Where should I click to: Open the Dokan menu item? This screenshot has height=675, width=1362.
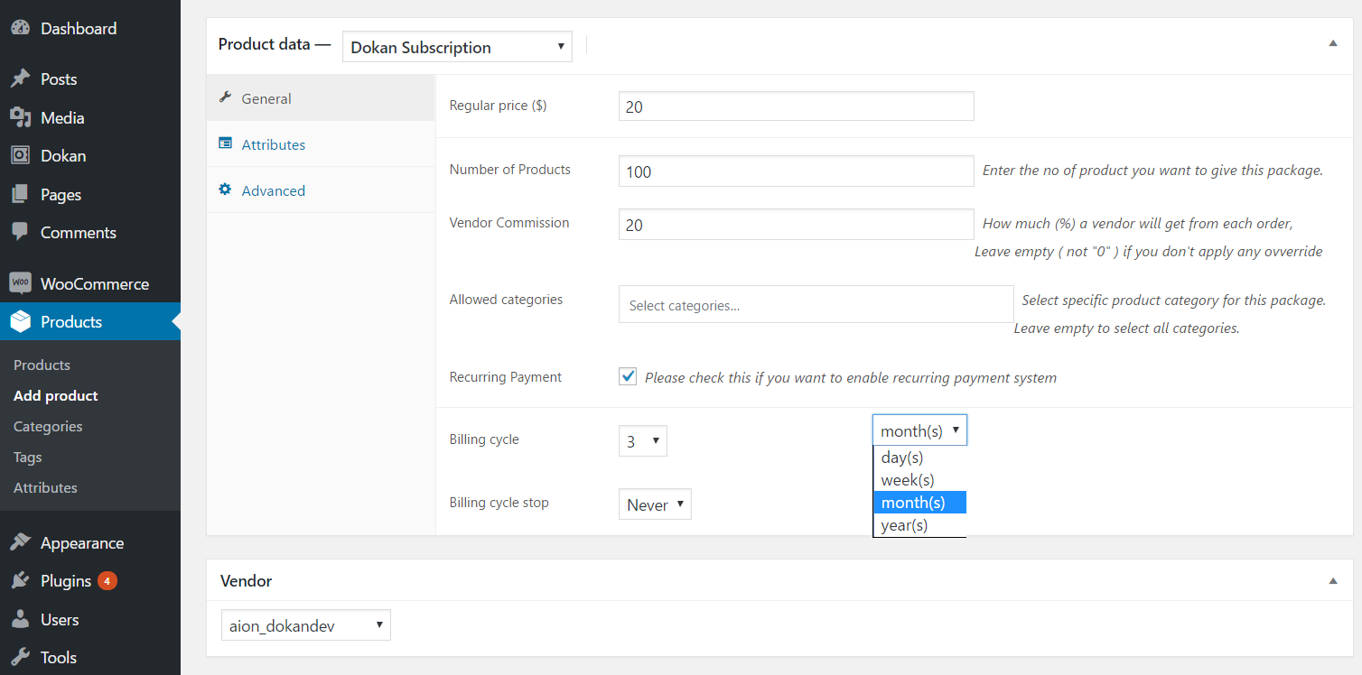[90, 156]
